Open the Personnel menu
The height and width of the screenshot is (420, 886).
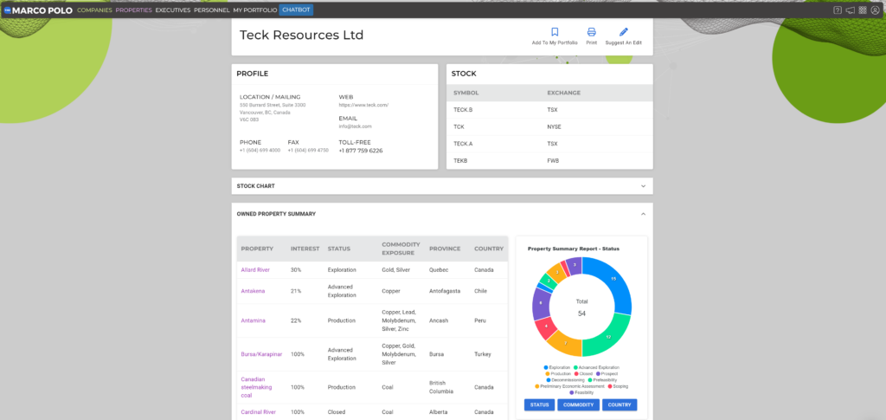(212, 10)
